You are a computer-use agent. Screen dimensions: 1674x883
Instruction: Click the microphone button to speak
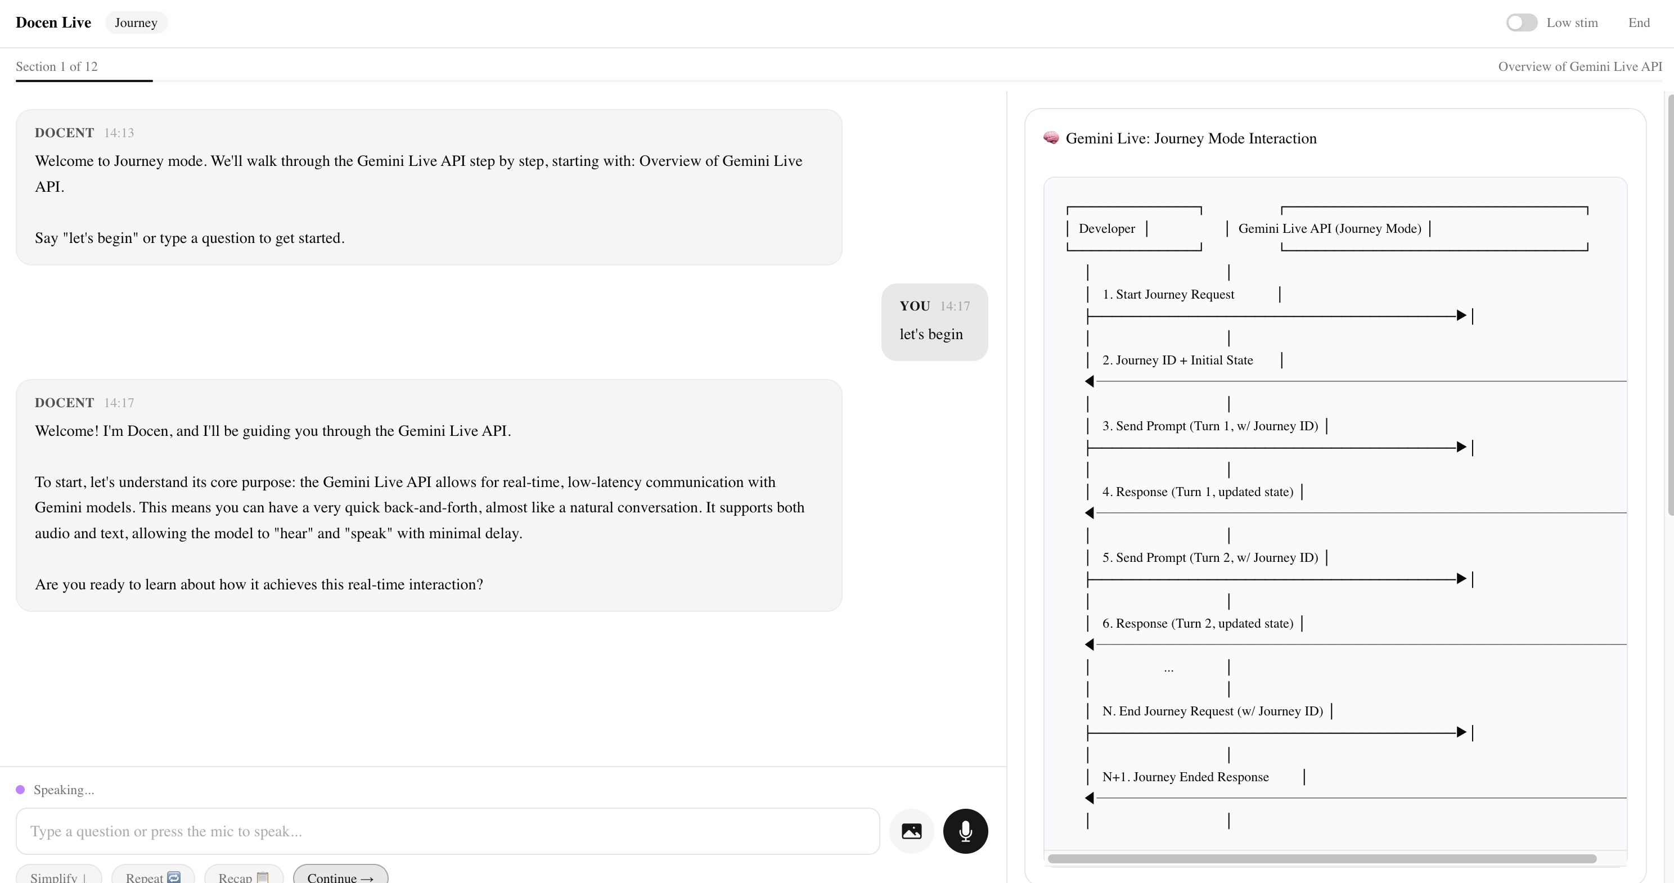tap(965, 831)
